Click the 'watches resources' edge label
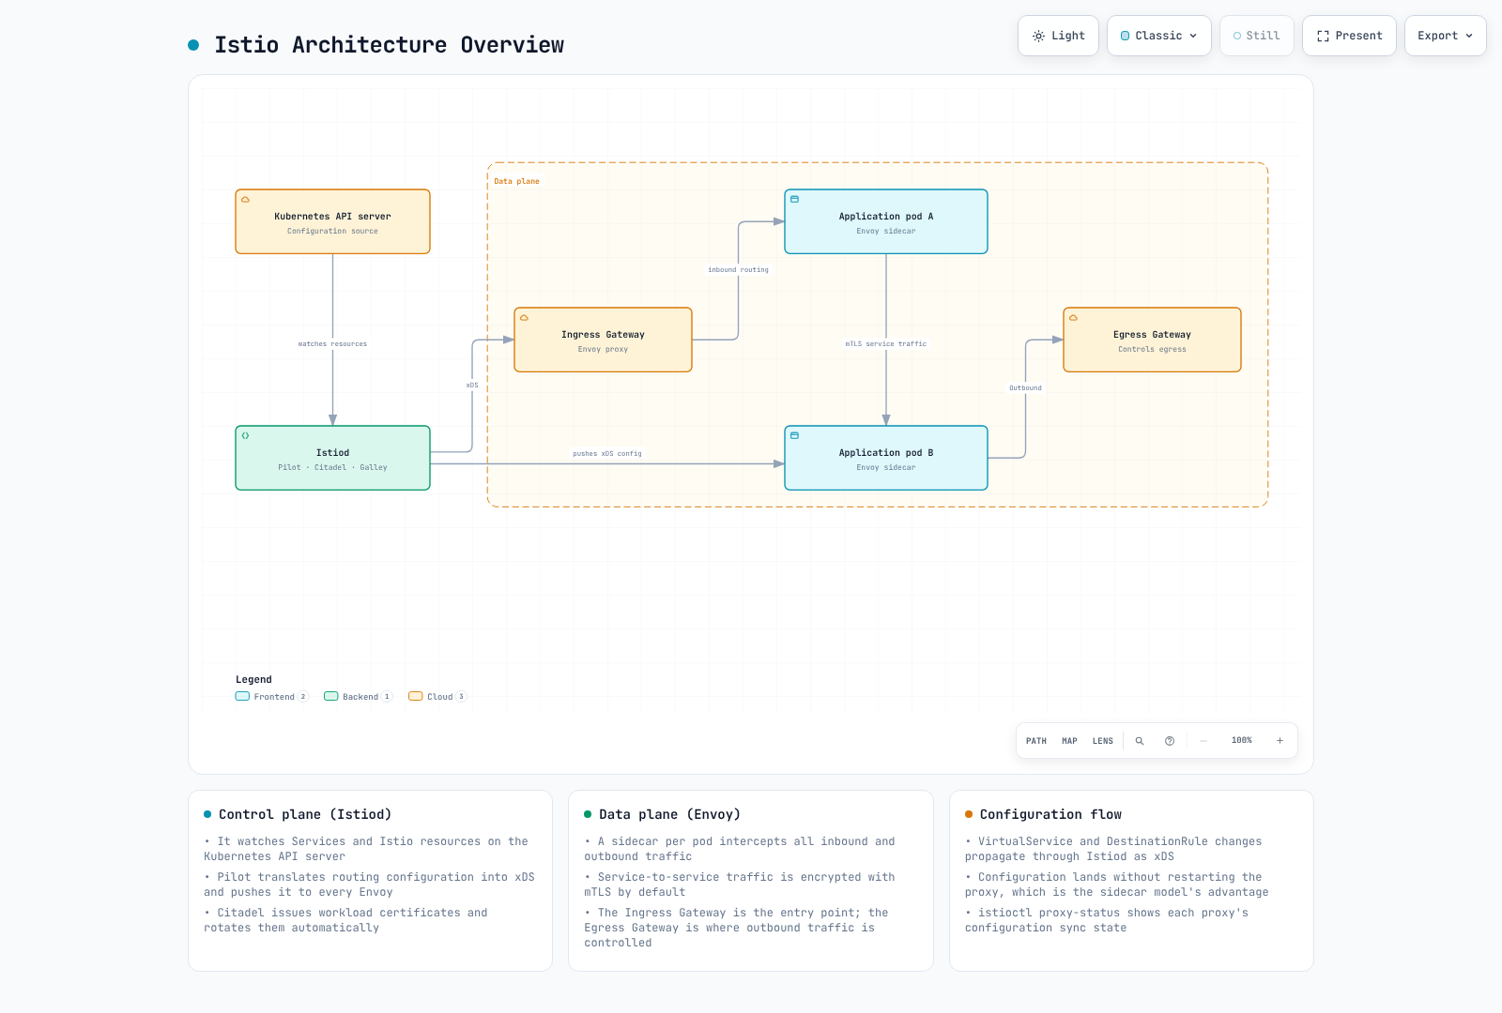Screen dimensions: 1502x1013 332,344
